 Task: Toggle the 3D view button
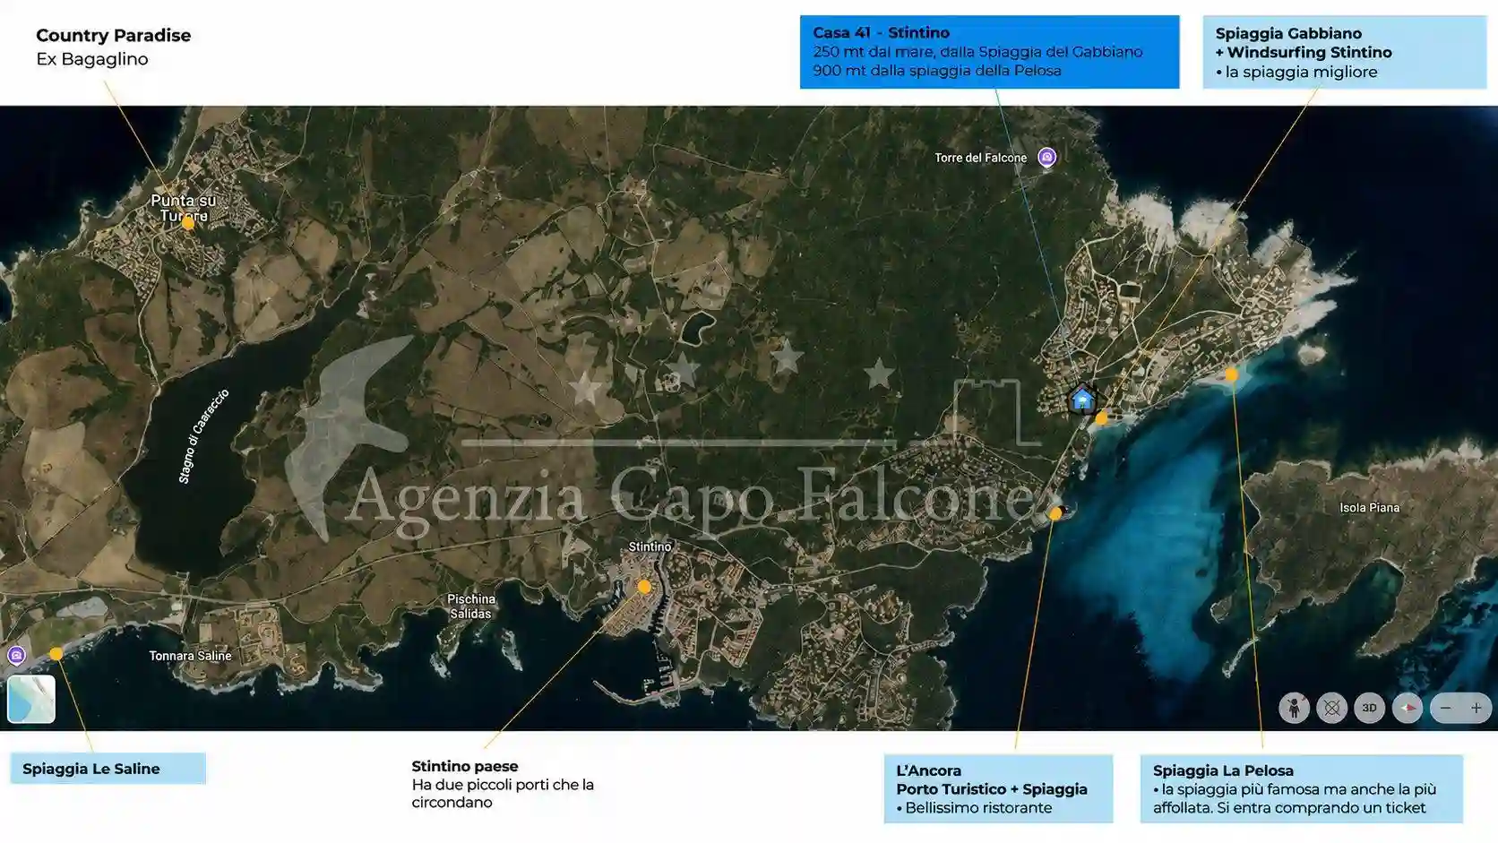pos(1369,708)
